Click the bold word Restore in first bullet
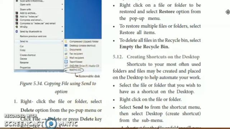 pos(167,11)
